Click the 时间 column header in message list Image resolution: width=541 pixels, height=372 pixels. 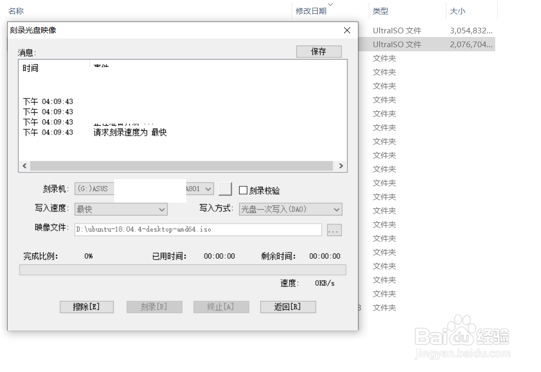[30, 68]
